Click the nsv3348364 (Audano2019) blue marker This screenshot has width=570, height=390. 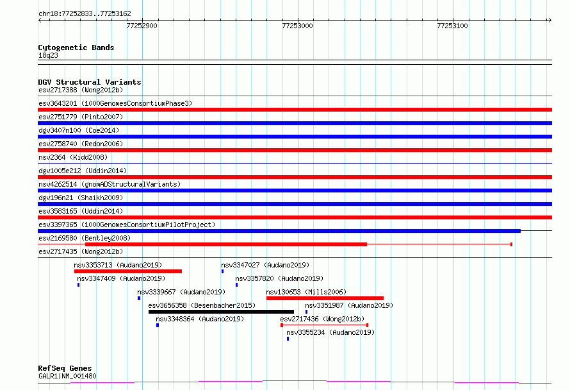tap(158, 325)
